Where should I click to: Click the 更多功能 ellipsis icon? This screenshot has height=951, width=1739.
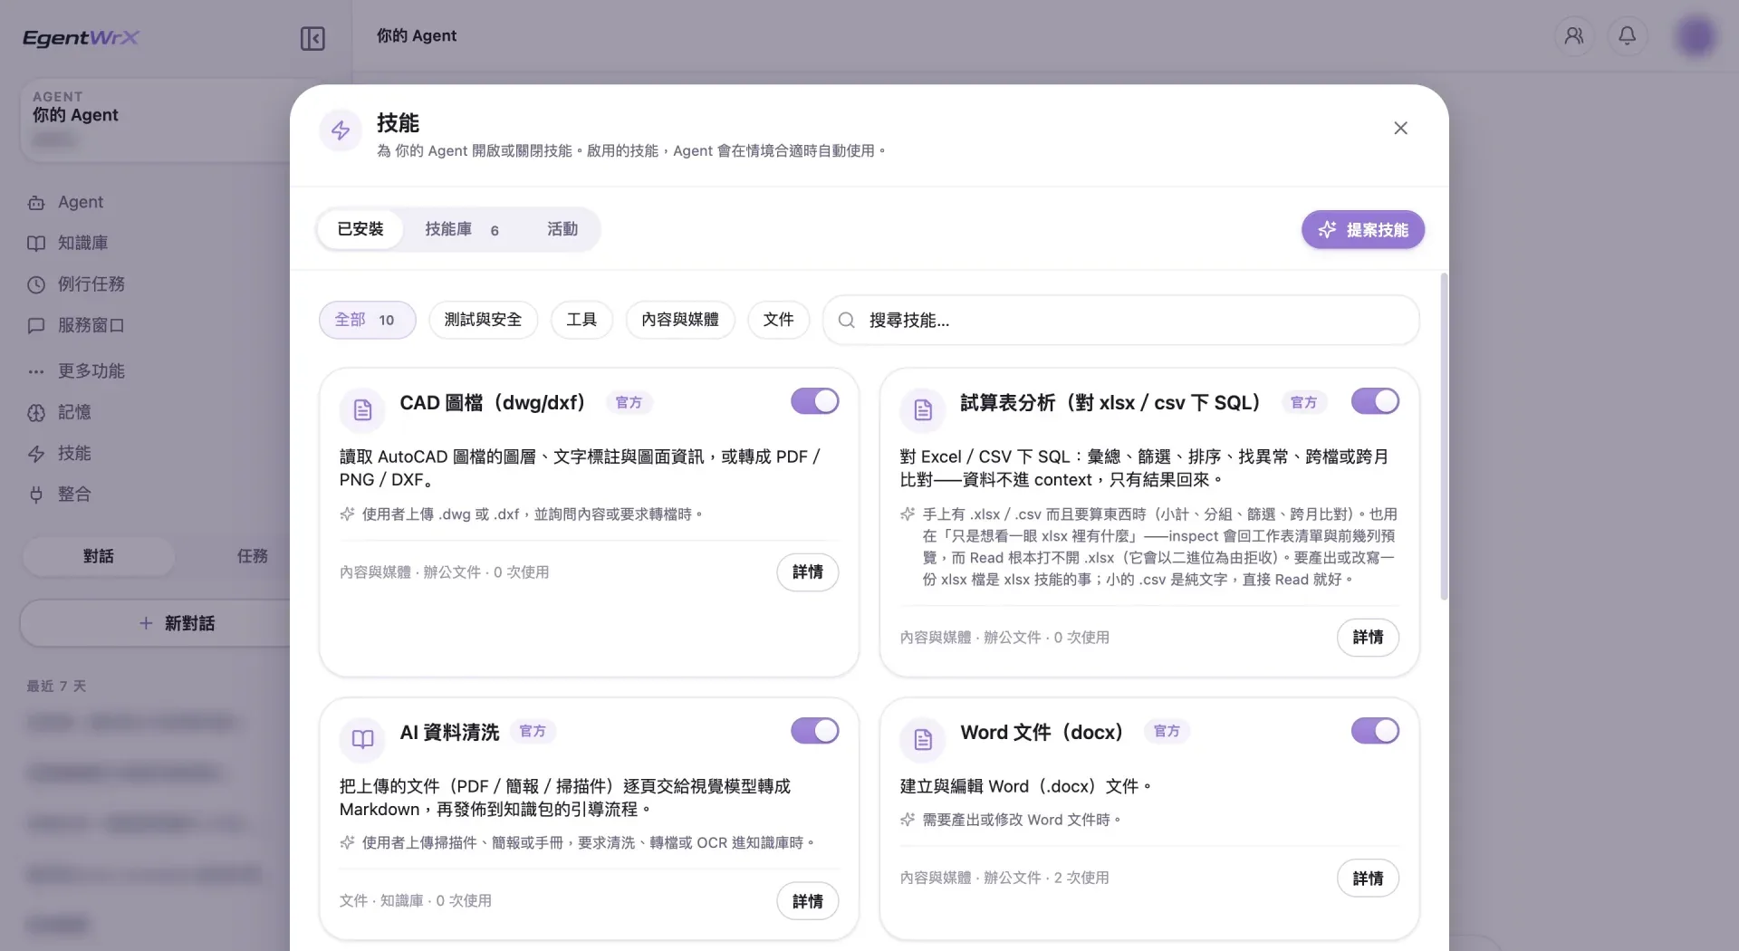tap(36, 371)
